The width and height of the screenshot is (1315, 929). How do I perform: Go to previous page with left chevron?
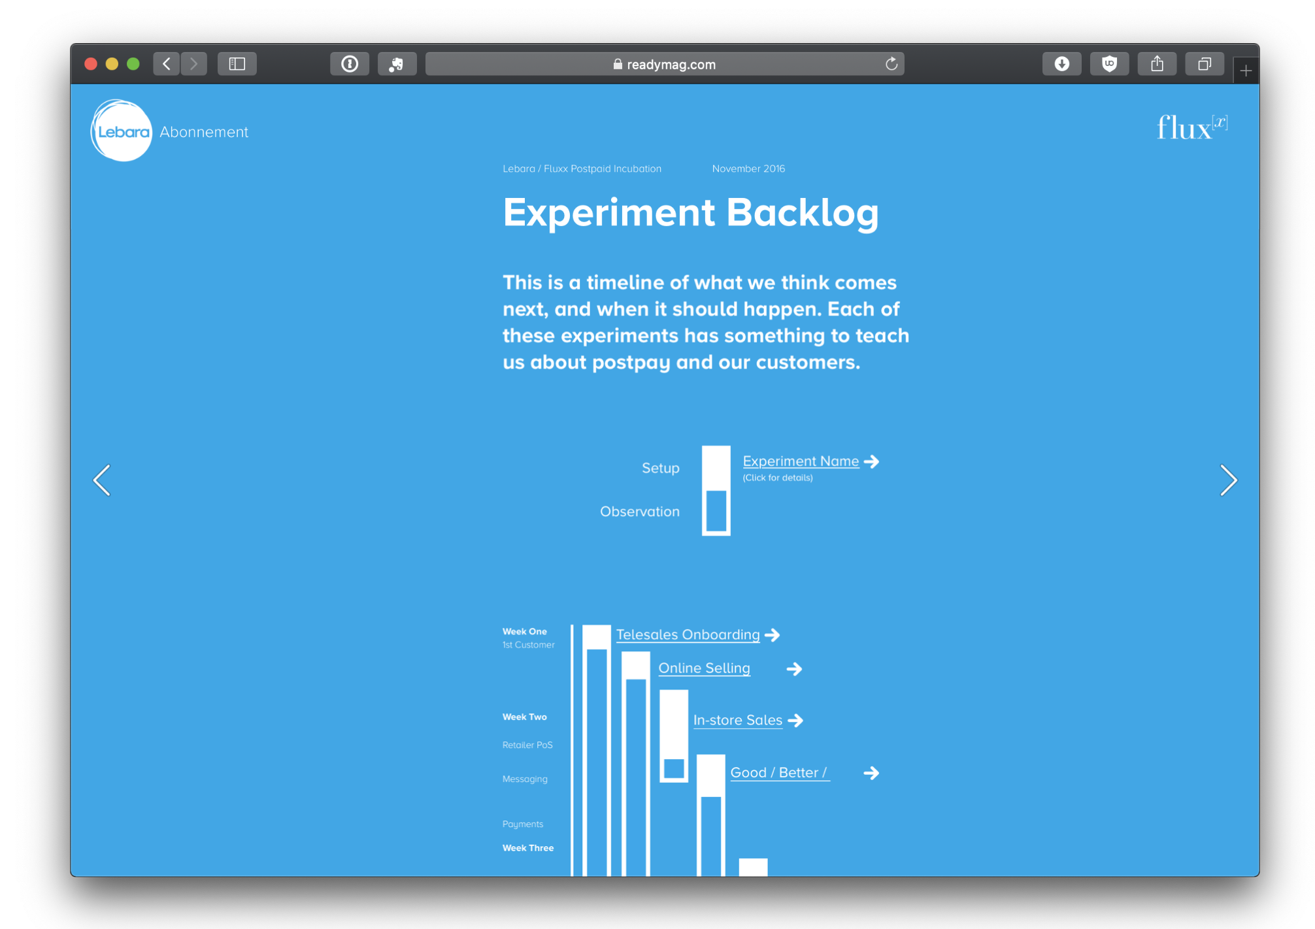pyautogui.click(x=102, y=480)
